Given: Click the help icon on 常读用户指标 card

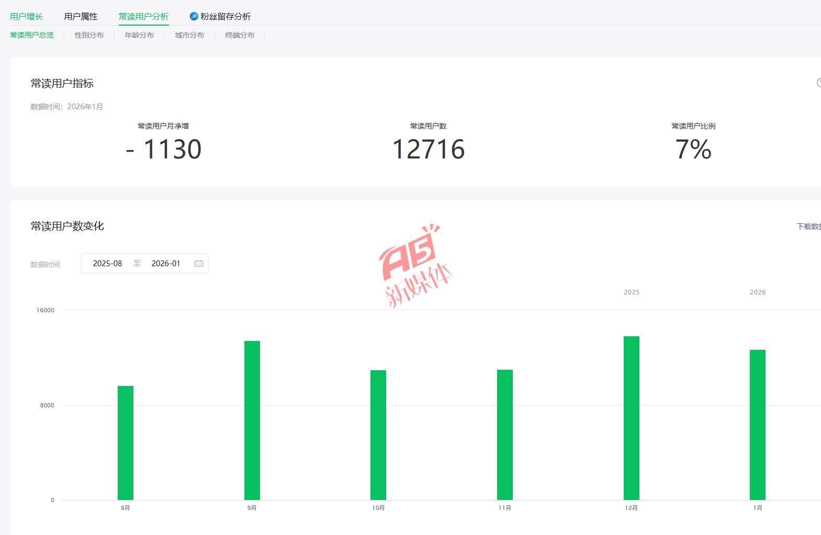Looking at the screenshot, I should coord(818,83).
